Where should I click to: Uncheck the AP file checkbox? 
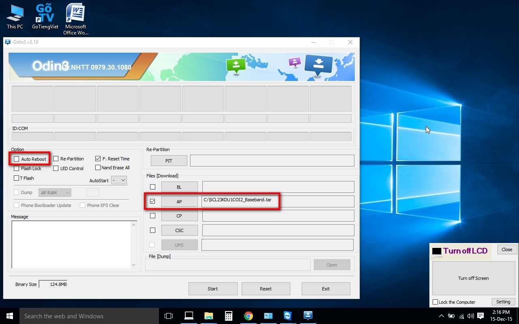click(152, 201)
